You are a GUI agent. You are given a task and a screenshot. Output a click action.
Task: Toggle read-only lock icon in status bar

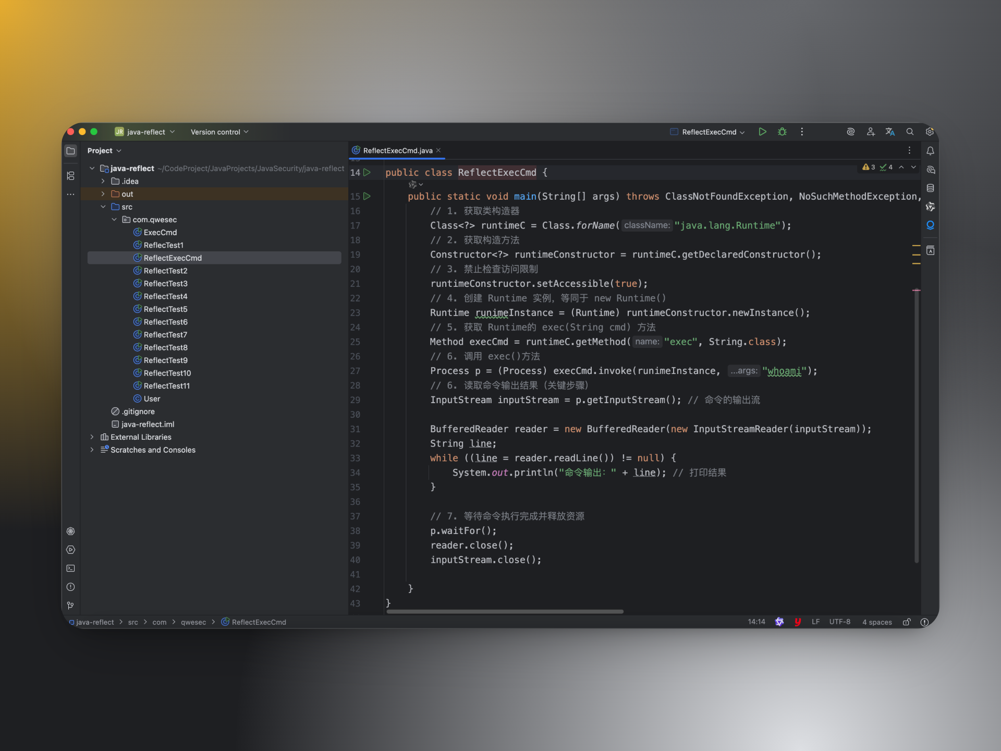click(907, 622)
